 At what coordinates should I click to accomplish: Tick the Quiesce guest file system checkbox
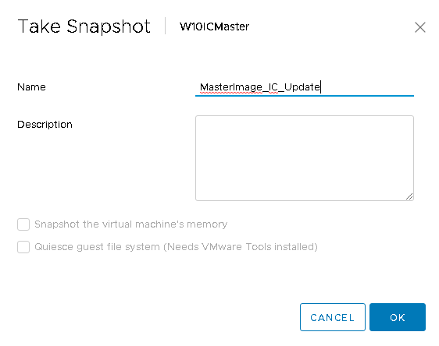point(23,247)
